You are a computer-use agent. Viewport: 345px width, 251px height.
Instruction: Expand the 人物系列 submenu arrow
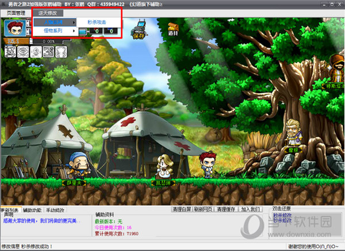[x=74, y=22]
